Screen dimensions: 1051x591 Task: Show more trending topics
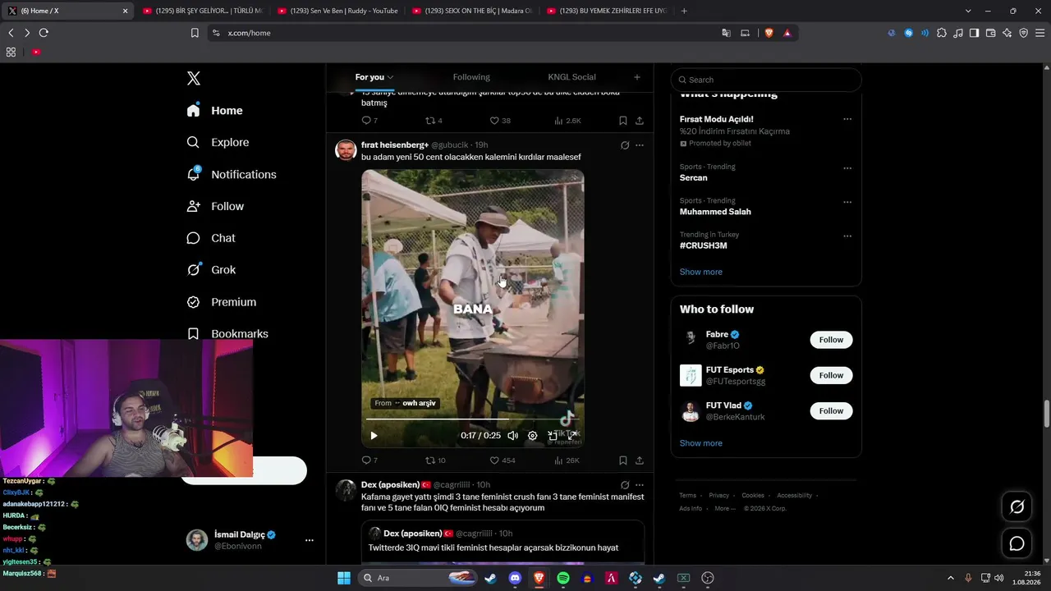pyautogui.click(x=701, y=272)
